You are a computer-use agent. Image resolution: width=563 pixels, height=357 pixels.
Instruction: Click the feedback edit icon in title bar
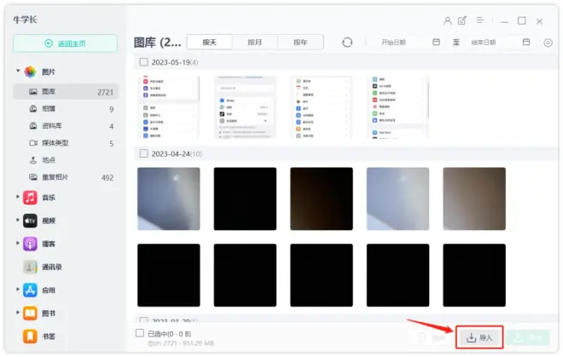(x=462, y=20)
